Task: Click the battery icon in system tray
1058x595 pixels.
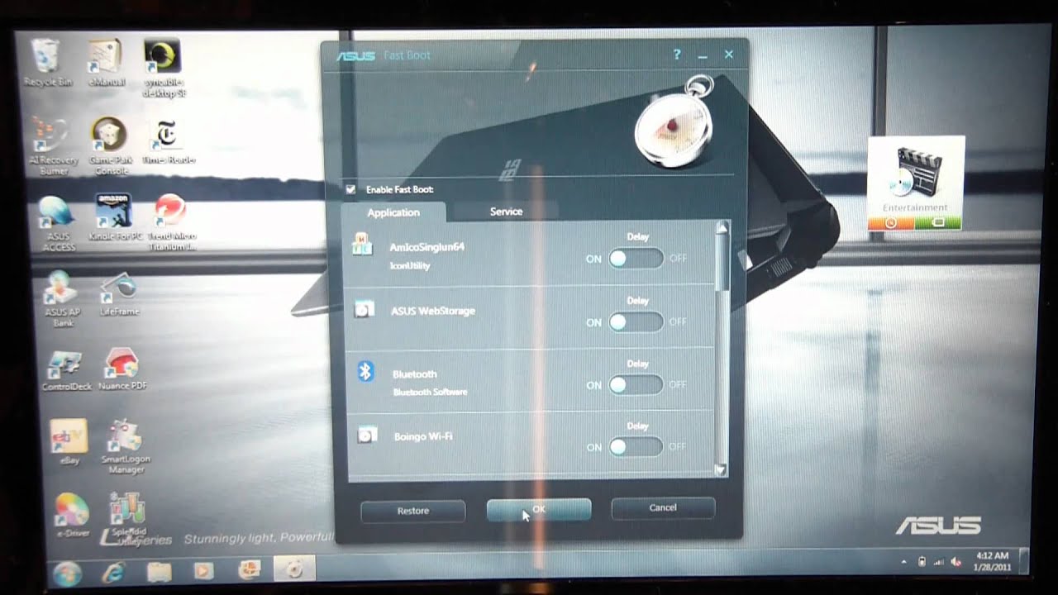Action: 922,562
